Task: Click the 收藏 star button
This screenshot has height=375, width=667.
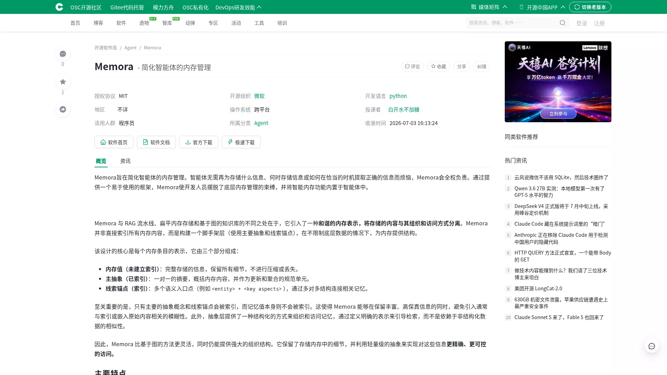Action: pos(438,66)
